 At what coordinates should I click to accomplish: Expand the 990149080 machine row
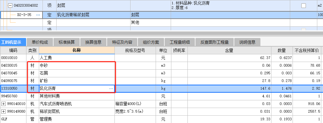3,112
